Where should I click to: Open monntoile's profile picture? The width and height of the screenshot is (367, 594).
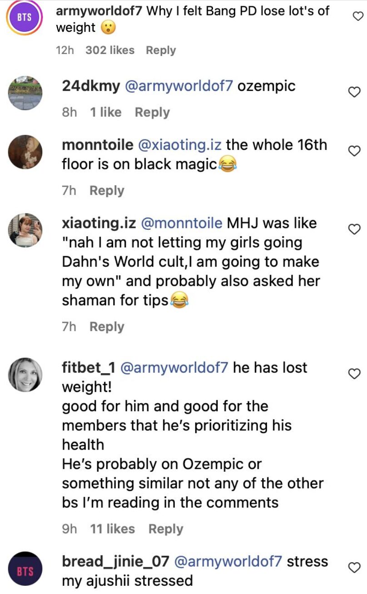point(25,152)
